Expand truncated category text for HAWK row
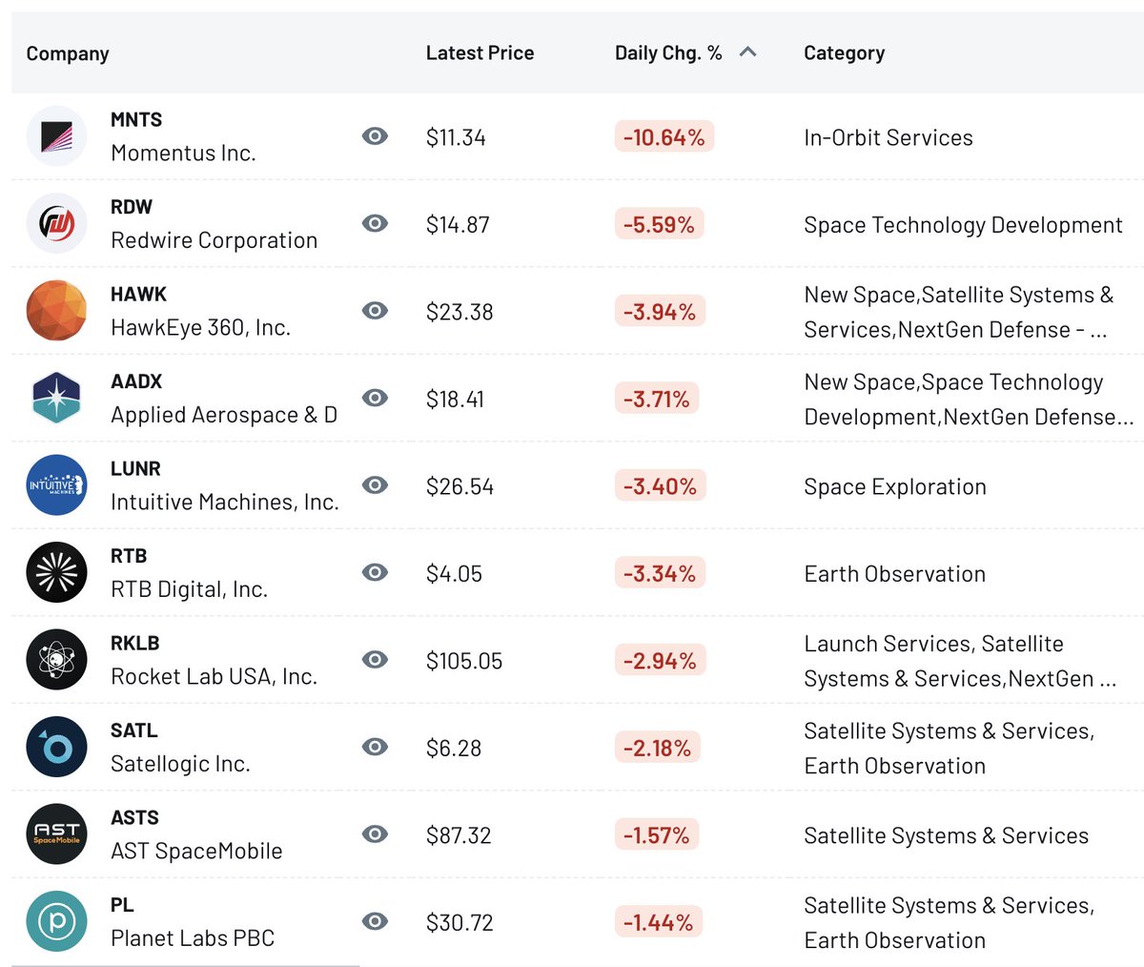The image size is (1144, 967). coord(958,312)
